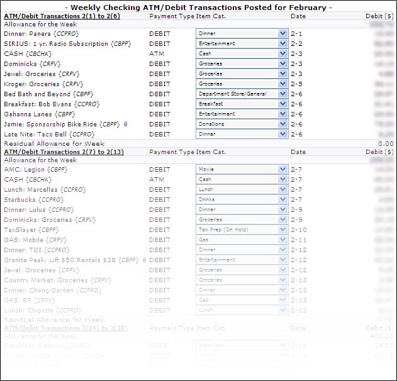Expand Cash category dropdown dated 2-3
Viewport: 397px width, 381px height.
(x=242, y=53)
